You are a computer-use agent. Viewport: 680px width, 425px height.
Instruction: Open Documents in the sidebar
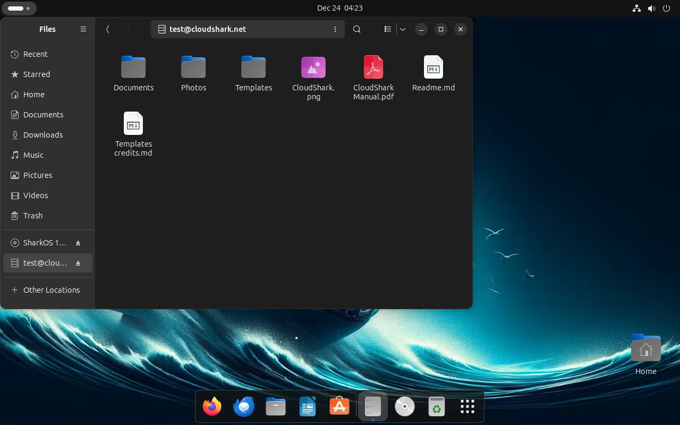point(48,115)
